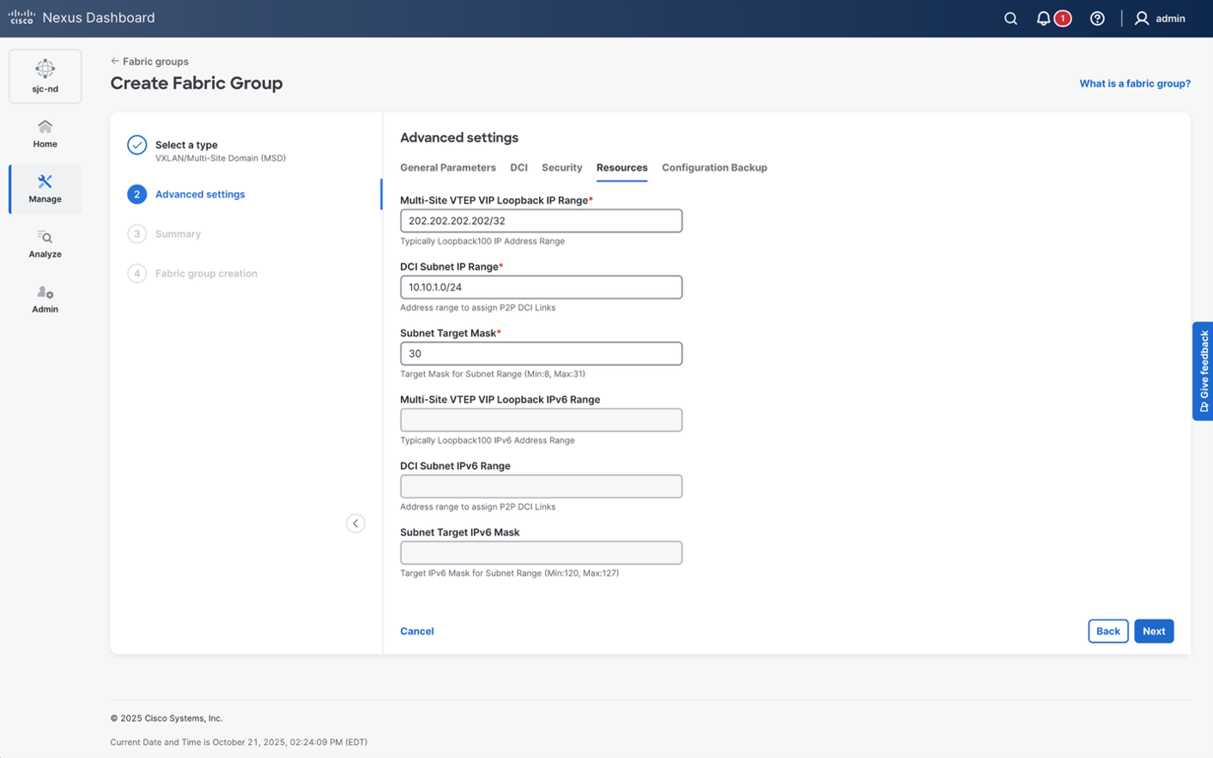Open notifications bell icon
Viewport: 1213px width, 758px height.
1043,18
